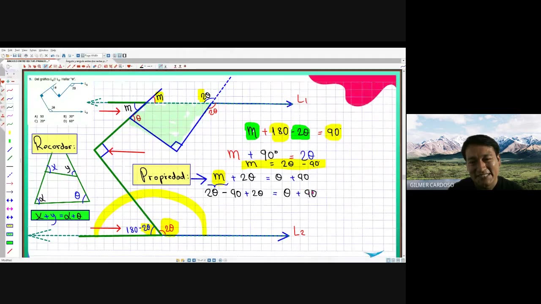Select the Pen tool in annotation toolbar
541x304 pixels.
45,66
